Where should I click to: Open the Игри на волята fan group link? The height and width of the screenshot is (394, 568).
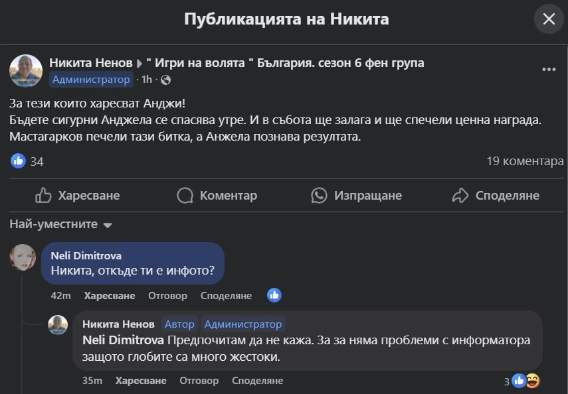(285, 63)
